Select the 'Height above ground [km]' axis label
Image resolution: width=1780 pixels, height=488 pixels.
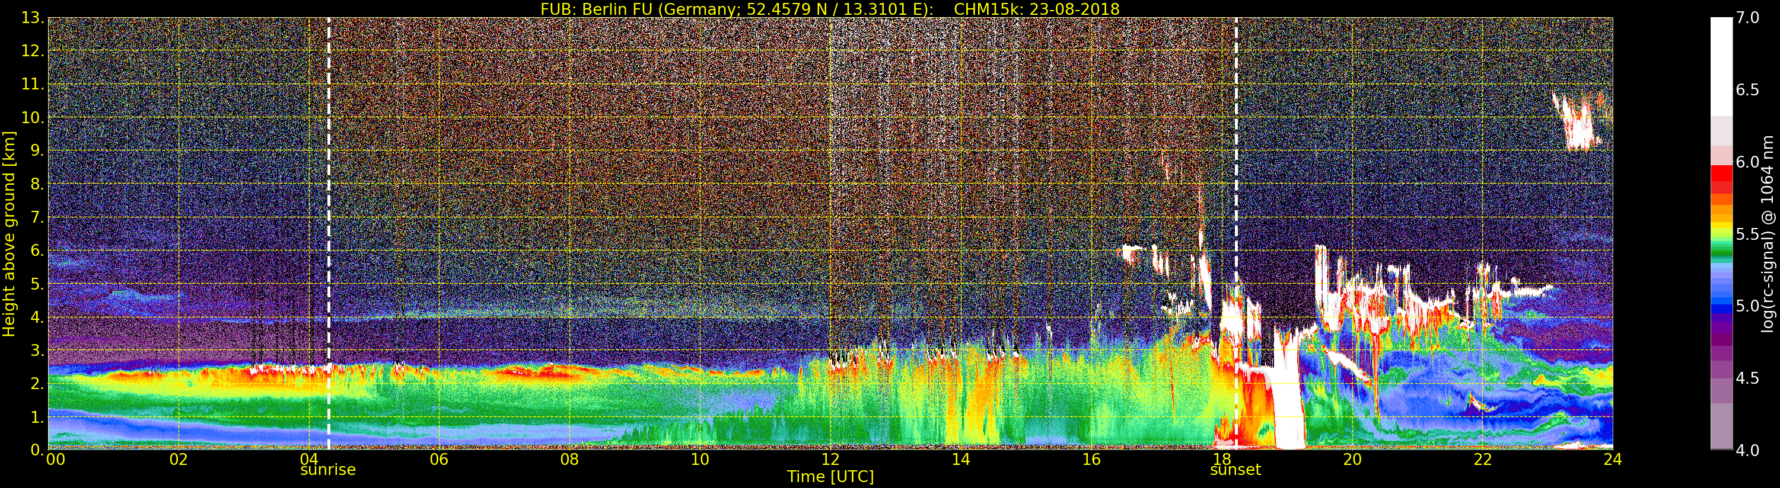point(9,234)
